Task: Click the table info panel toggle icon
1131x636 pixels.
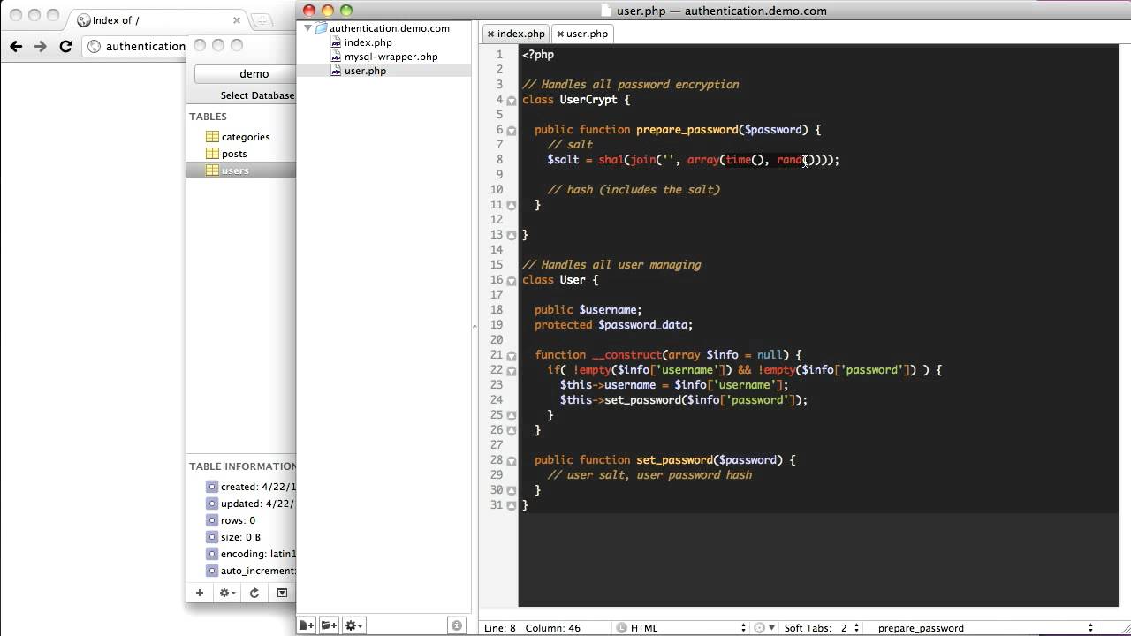Action: click(x=282, y=593)
